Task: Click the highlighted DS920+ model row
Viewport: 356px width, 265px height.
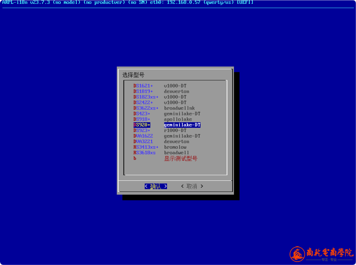Action: tap(167, 125)
